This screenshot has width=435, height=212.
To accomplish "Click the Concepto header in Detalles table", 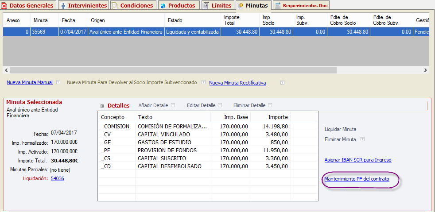I will 116,117.
